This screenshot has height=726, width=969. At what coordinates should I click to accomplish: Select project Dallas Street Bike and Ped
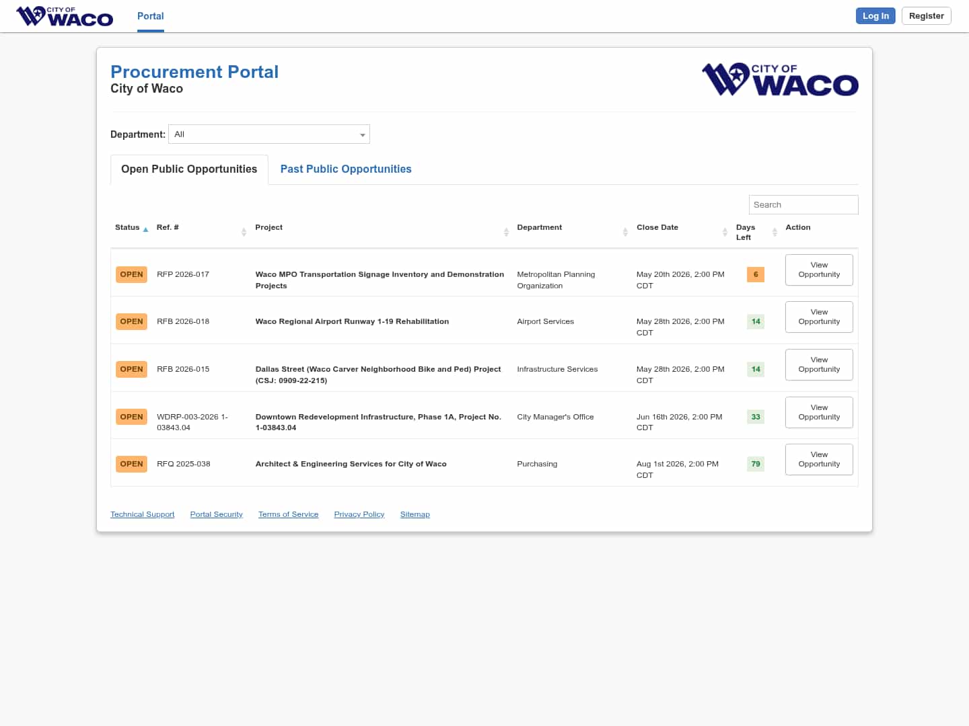[378, 374]
